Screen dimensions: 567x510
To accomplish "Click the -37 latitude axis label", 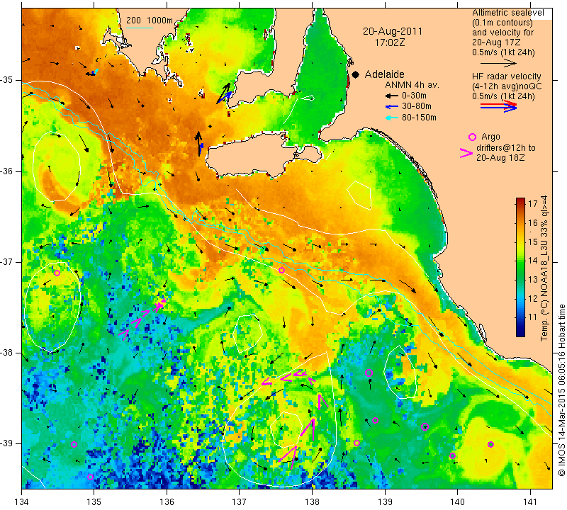I will 7,261.
